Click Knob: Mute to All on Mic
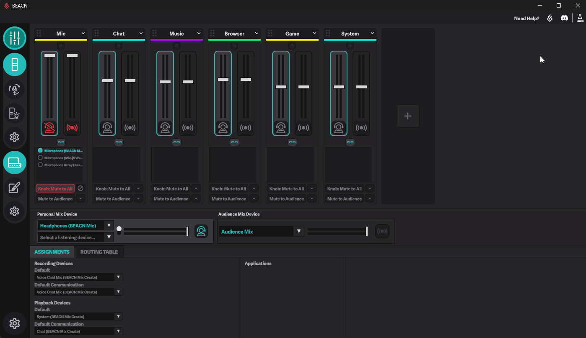Screen dimensions: 586x338 point(55,188)
